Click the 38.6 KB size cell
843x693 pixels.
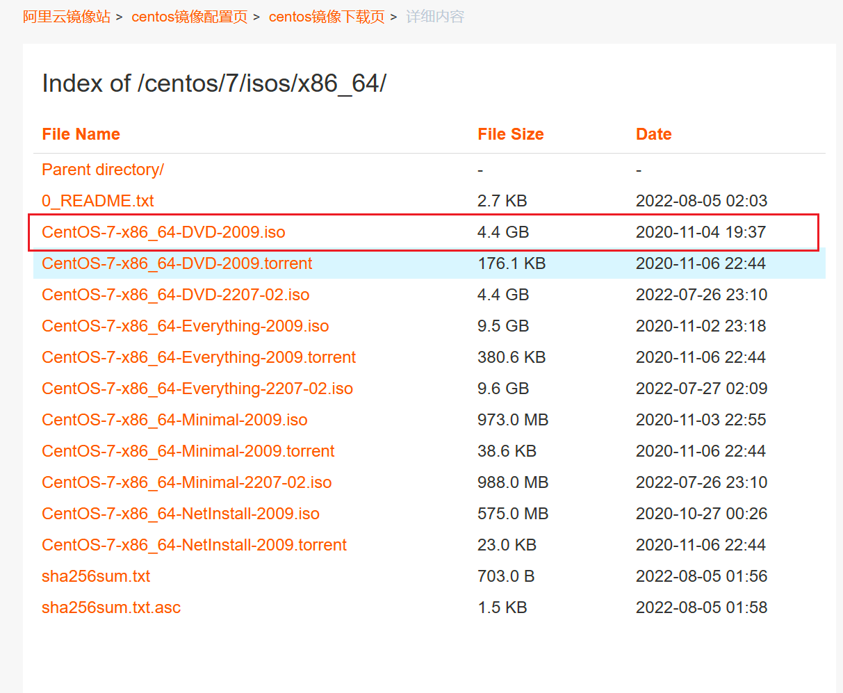pyautogui.click(x=507, y=451)
